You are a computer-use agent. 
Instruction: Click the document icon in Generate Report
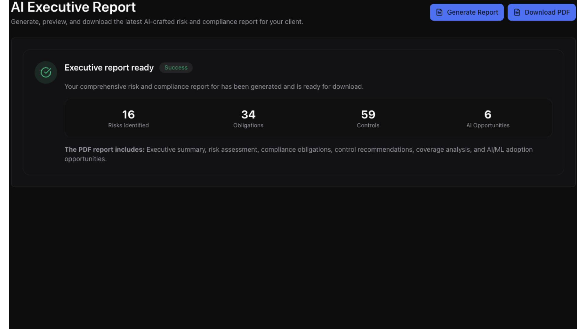click(439, 12)
